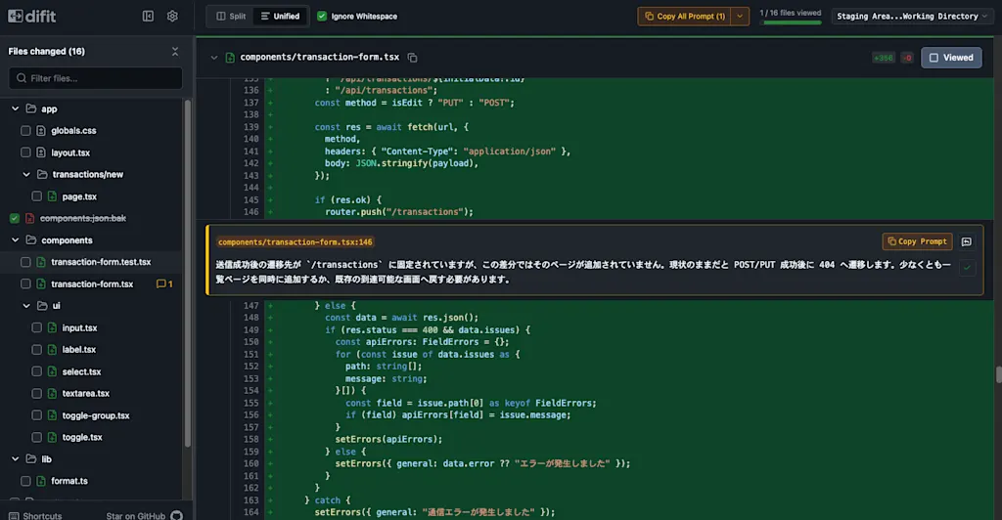Resolve the comment with the check icon
Screen dimensions: 1002x520
pos(967,268)
